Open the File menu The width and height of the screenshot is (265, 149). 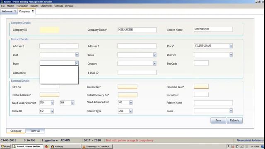(3, 6)
